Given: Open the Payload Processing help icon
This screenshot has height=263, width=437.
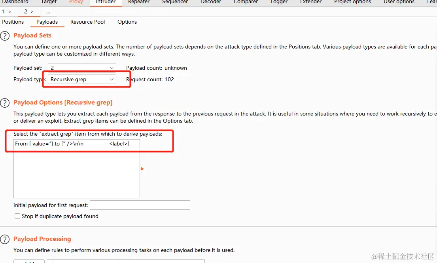Looking at the screenshot, I should pos(5,239).
